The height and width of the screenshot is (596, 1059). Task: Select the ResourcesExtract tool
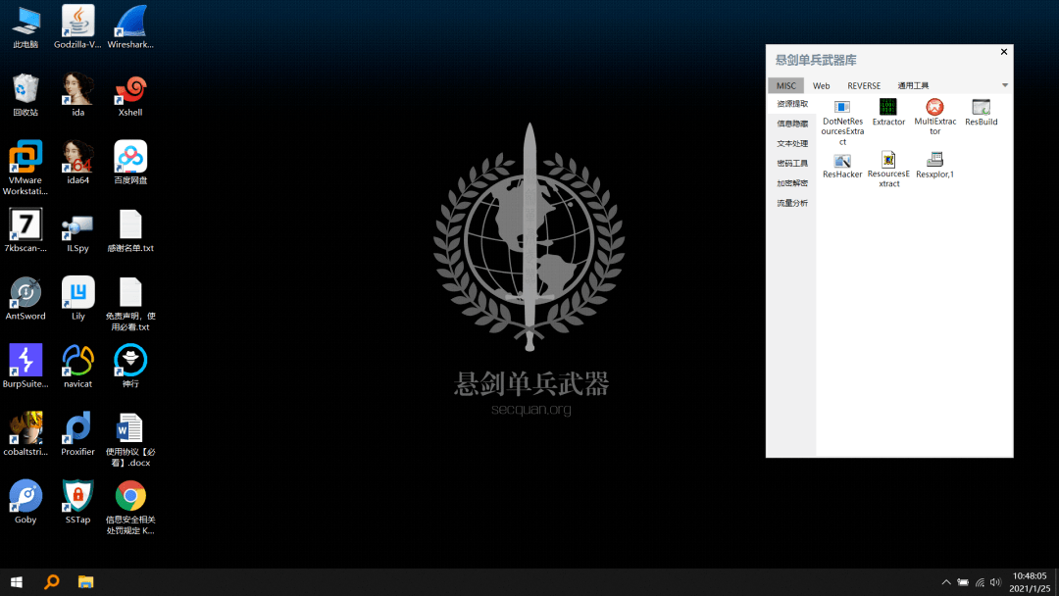click(888, 170)
